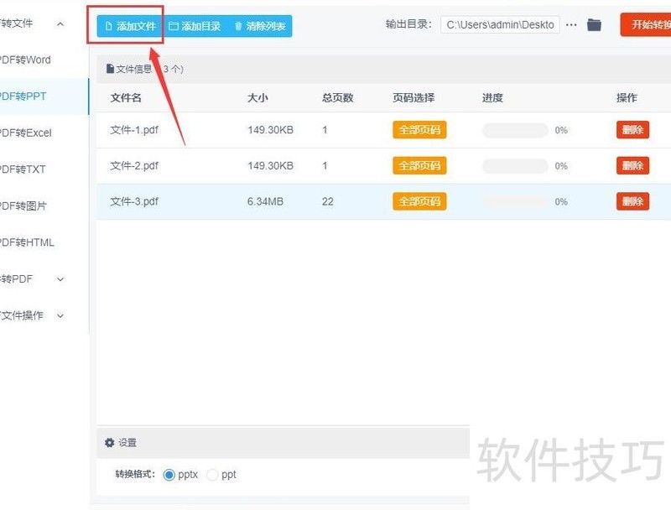Viewport: 671px width, 510px height.
Task: Select the pptx format radio button
Action: point(169,475)
